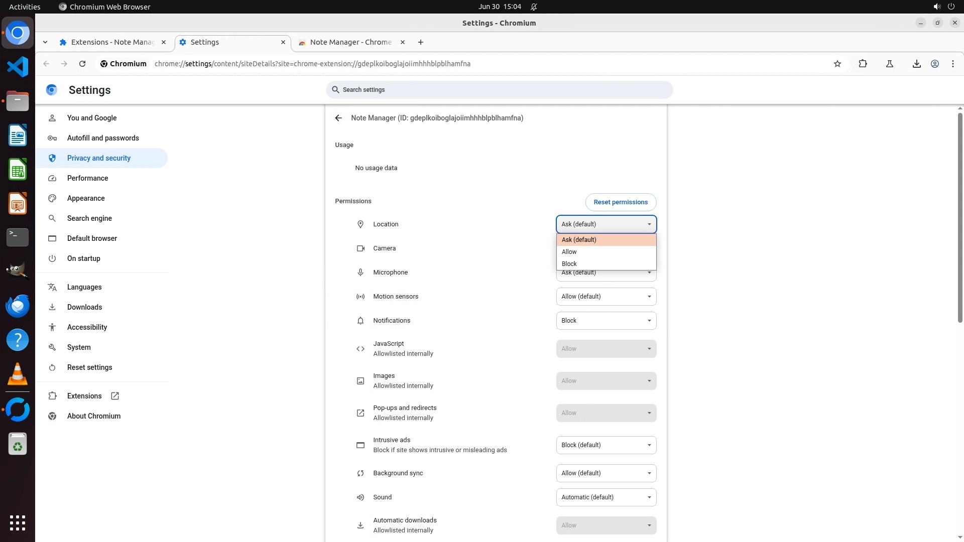Open the three-dot Chromium menu
This screenshot has width=964, height=542.
click(x=952, y=64)
